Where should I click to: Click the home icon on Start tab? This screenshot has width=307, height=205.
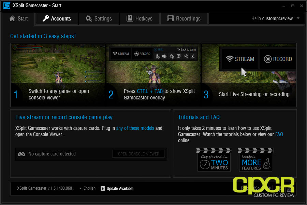[12, 18]
